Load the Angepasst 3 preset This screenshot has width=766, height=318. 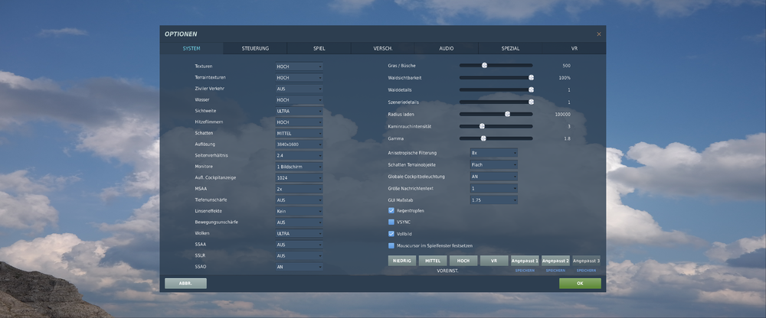586,261
